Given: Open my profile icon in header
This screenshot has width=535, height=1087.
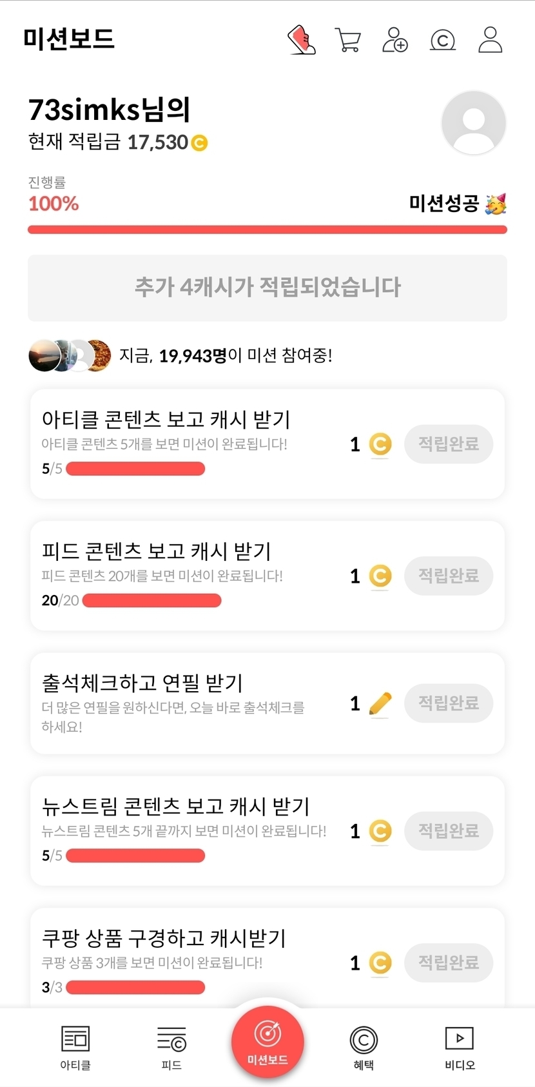Looking at the screenshot, I should (491, 40).
